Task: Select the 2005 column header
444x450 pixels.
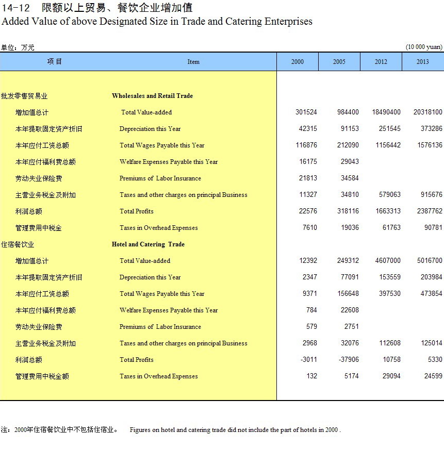Action: (x=339, y=61)
